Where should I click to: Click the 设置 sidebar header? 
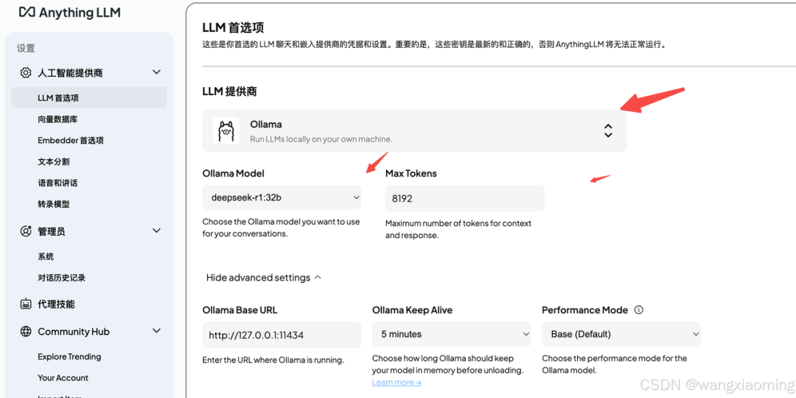26,48
